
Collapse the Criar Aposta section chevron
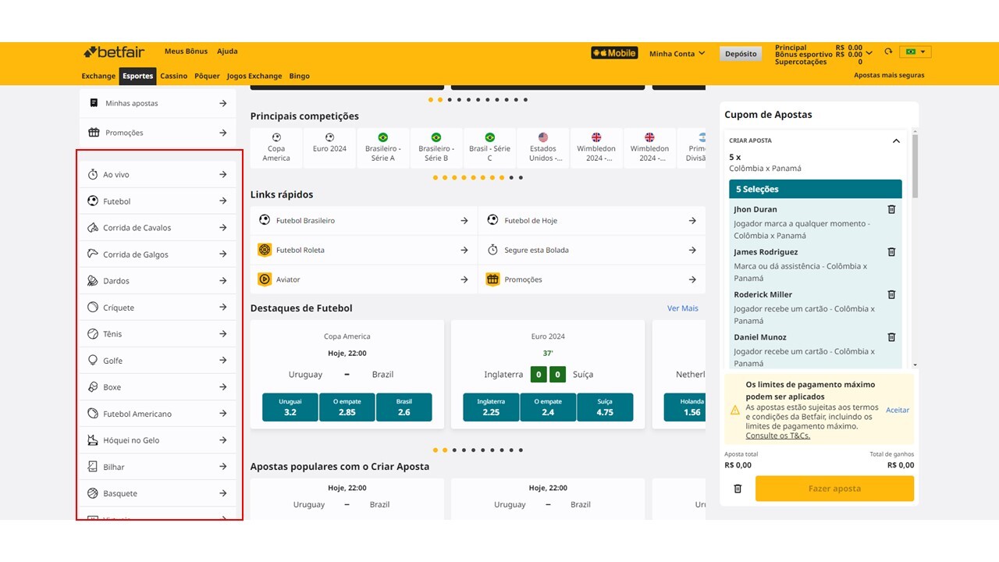click(x=896, y=141)
